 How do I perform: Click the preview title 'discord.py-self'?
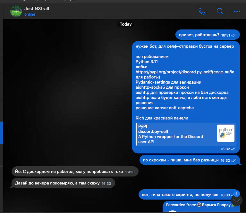[x=153, y=132]
